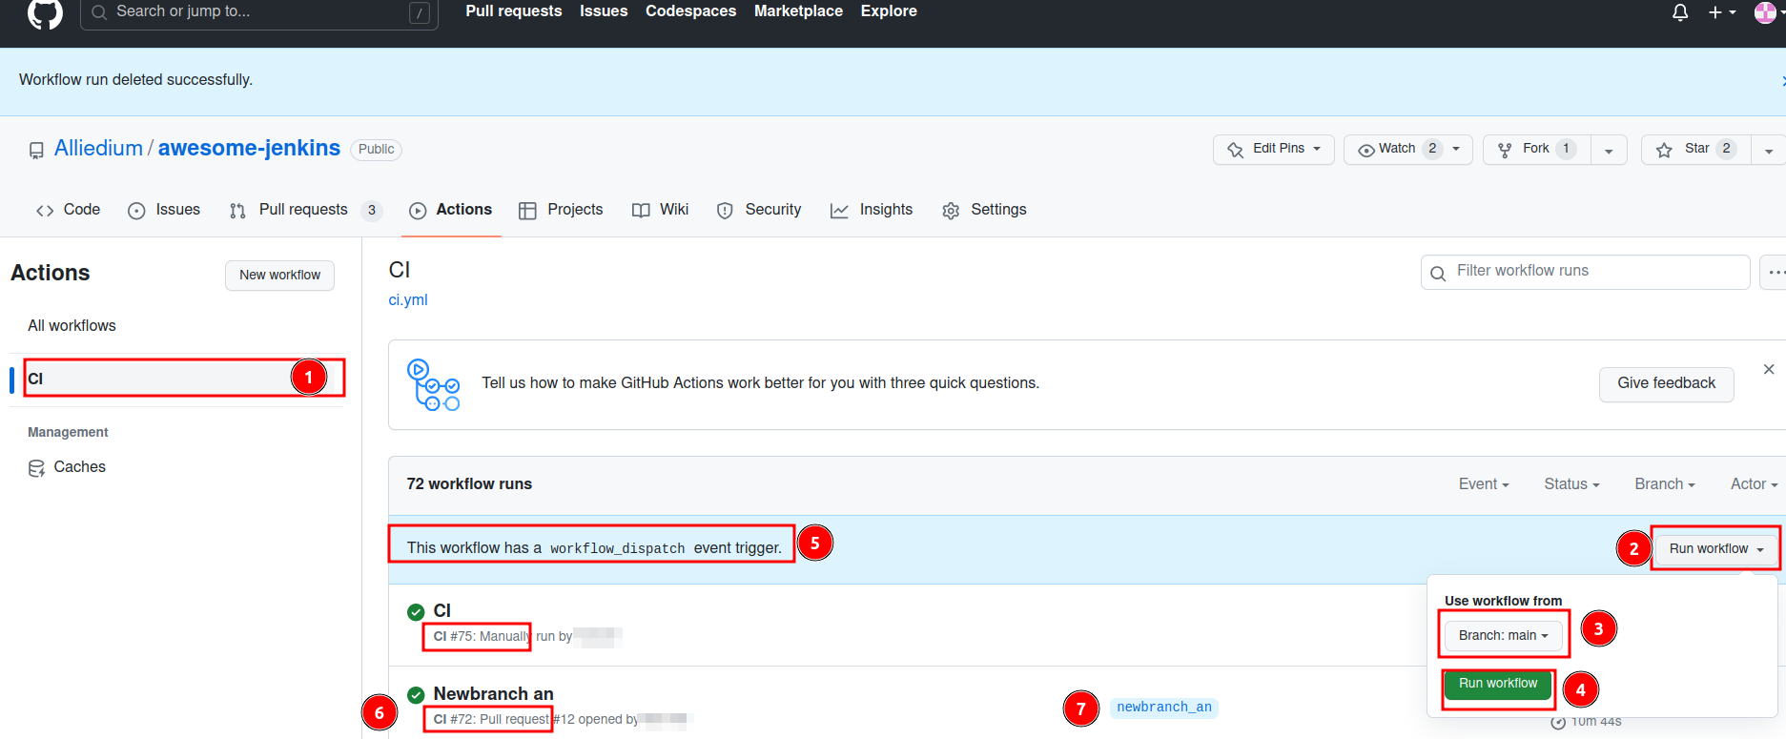Click the green Run workflow button

(1498, 684)
